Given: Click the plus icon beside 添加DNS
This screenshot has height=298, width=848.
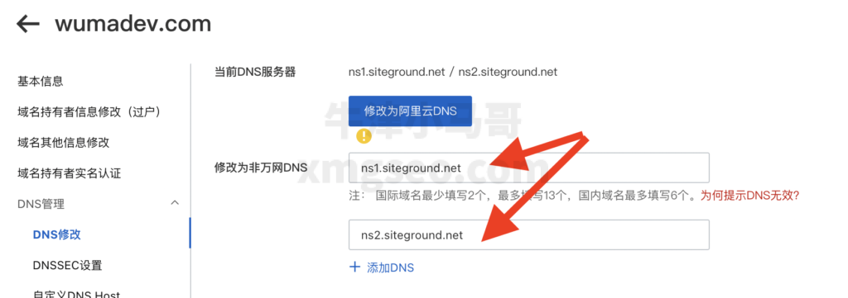Looking at the screenshot, I should [x=354, y=267].
